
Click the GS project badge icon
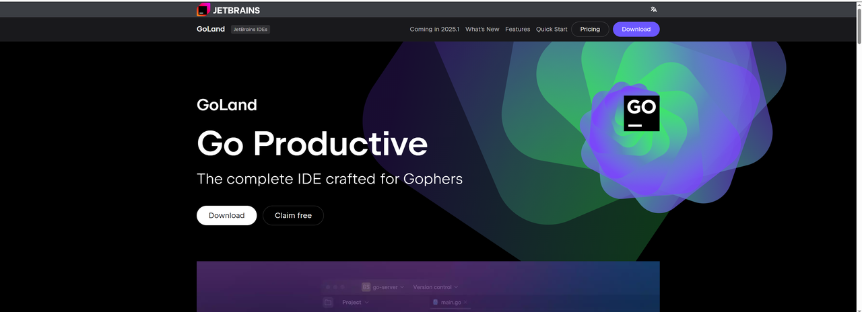pyautogui.click(x=366, y=287)
